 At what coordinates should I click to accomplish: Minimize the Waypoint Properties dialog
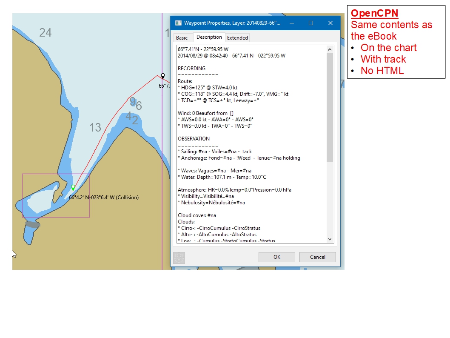(291, 23)
